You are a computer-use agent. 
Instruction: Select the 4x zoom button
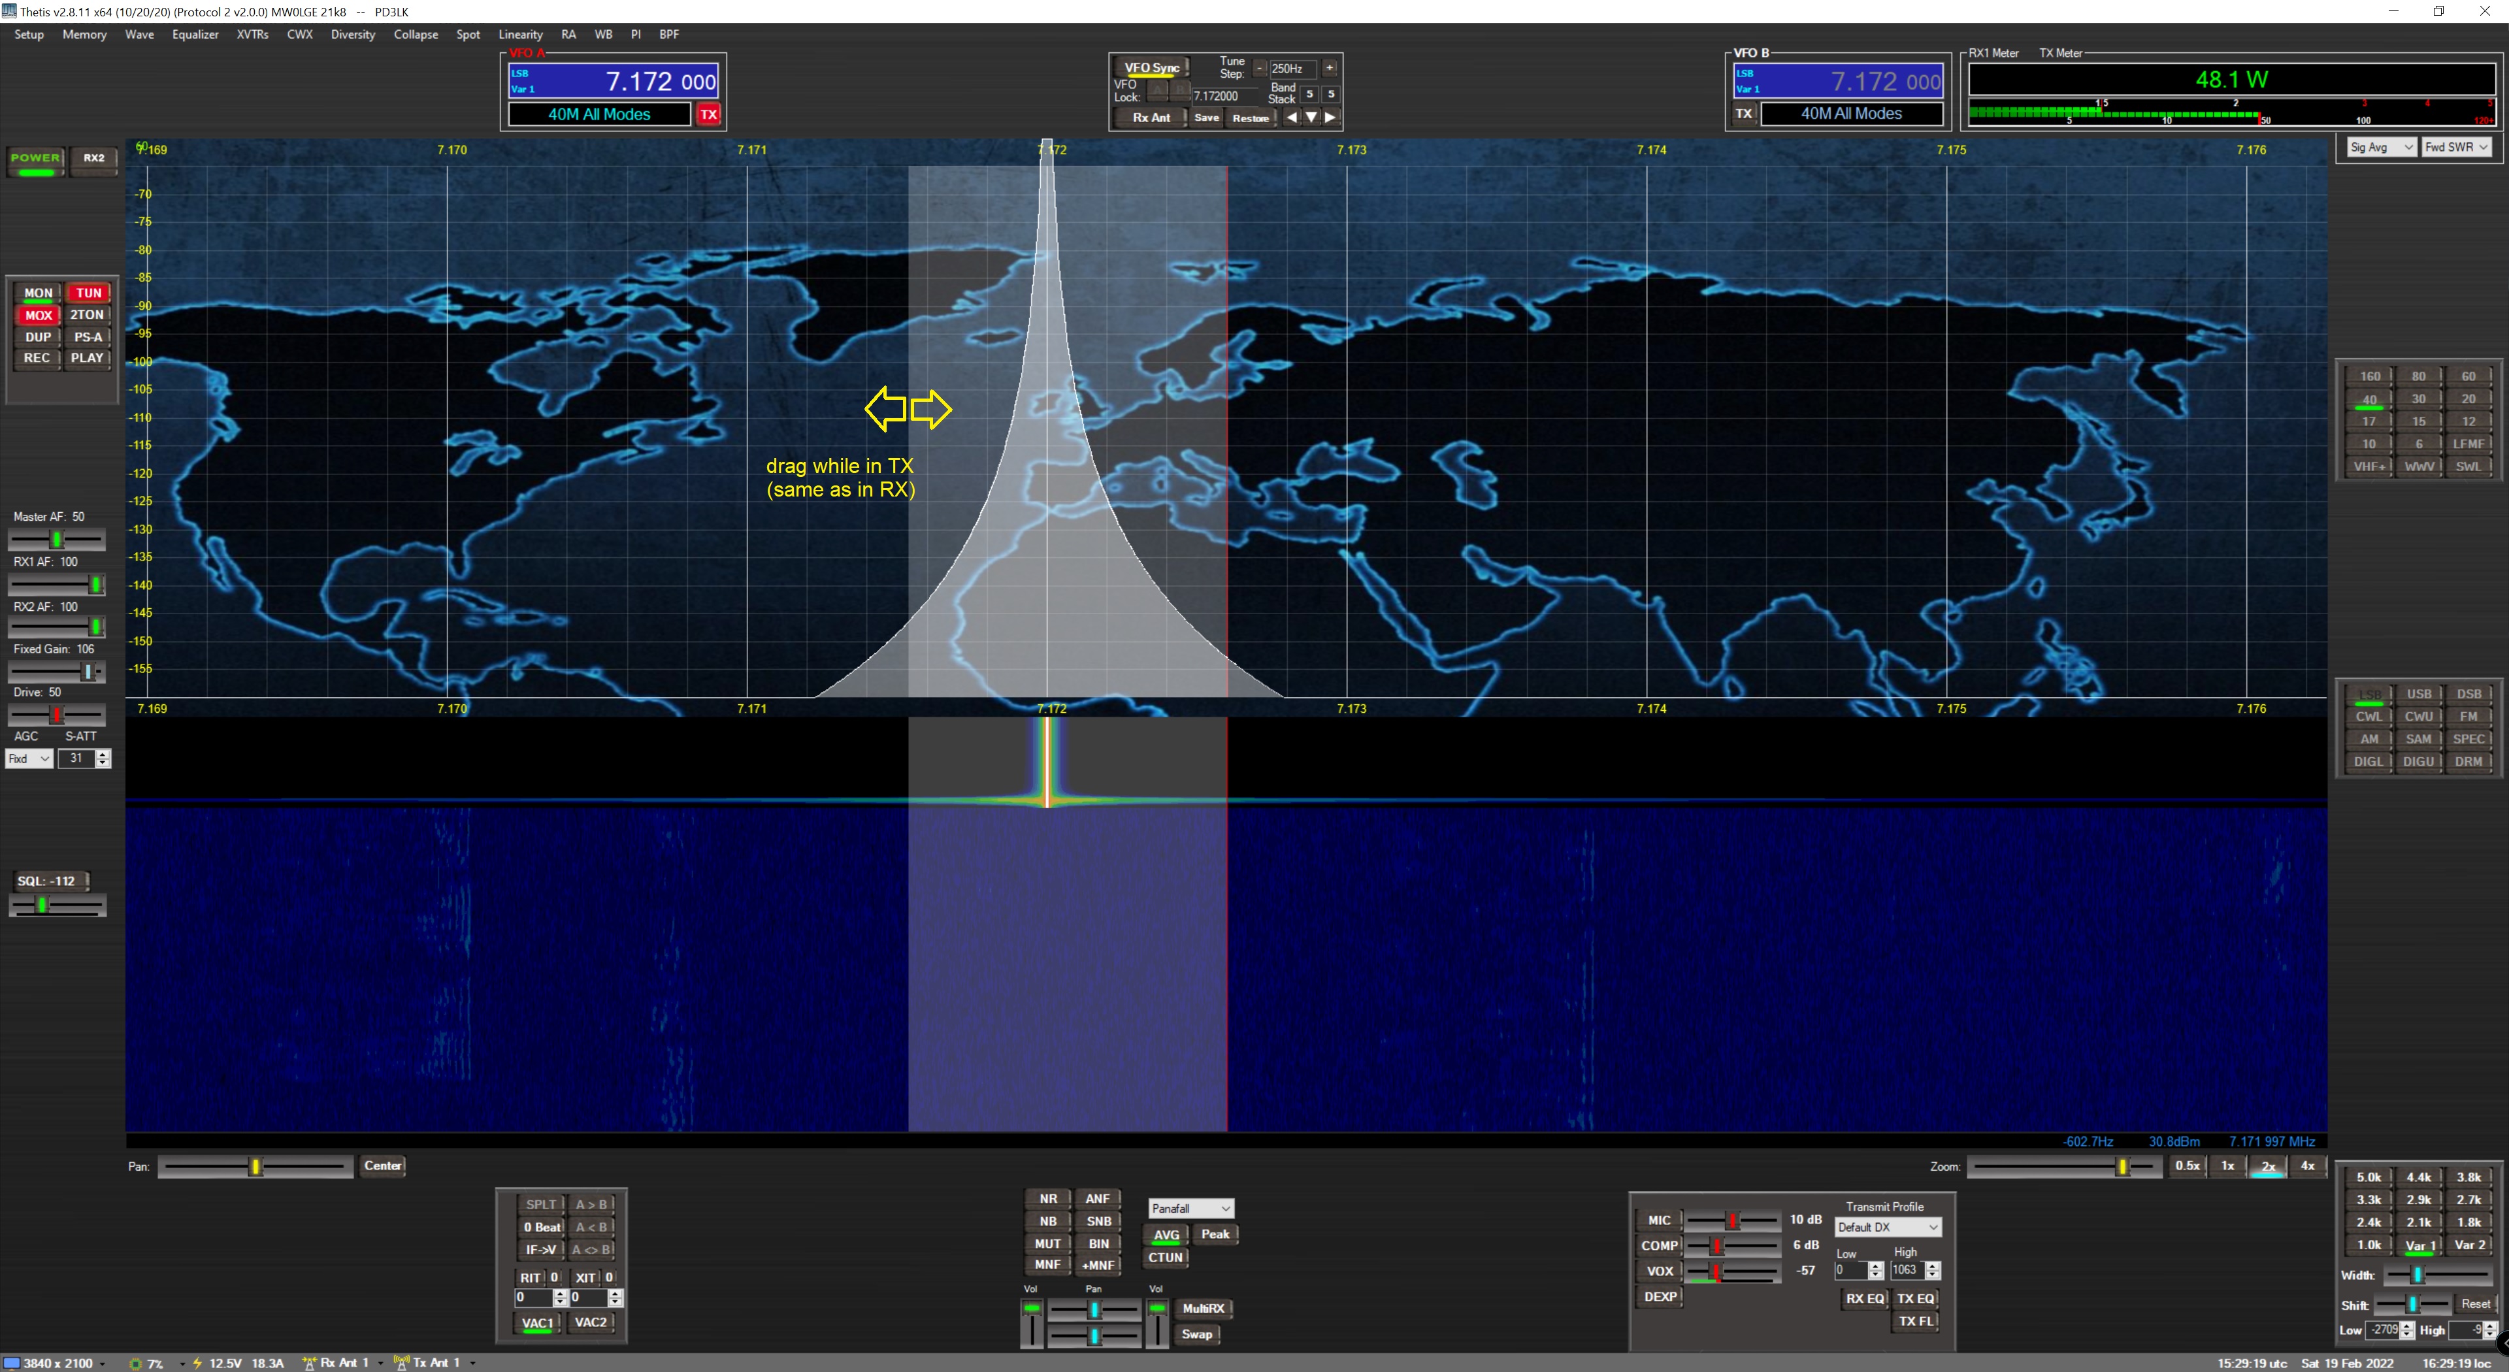click(2307, 1166)
